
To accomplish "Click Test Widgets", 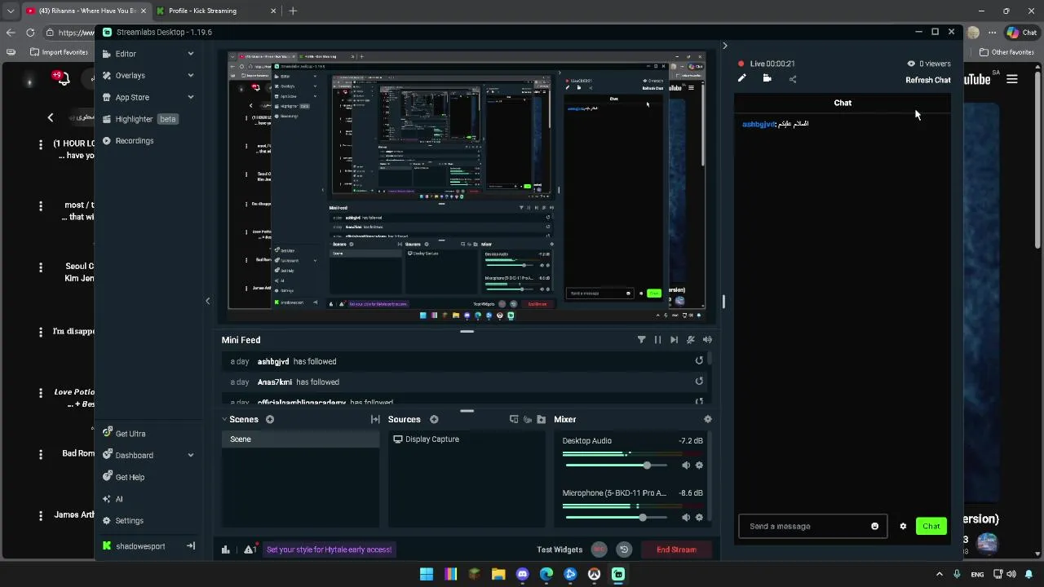I will click(x=560, y=549).
